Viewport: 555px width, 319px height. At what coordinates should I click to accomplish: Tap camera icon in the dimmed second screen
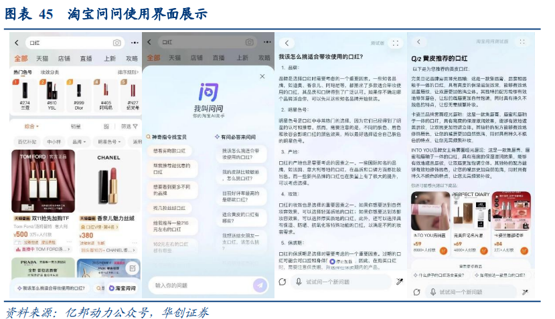click(x=250, y=42)
